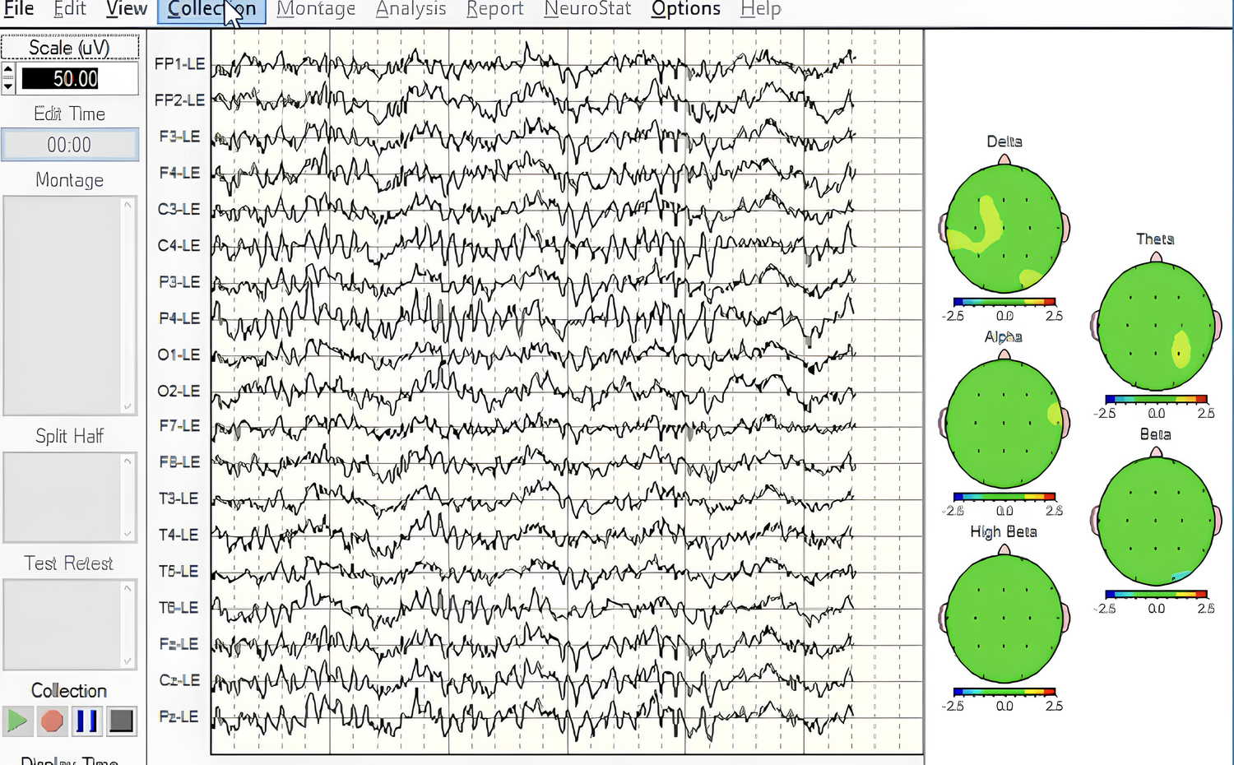1234x765 pixels.
Task: Open the Options menu
Action: [x=685, y=9]
